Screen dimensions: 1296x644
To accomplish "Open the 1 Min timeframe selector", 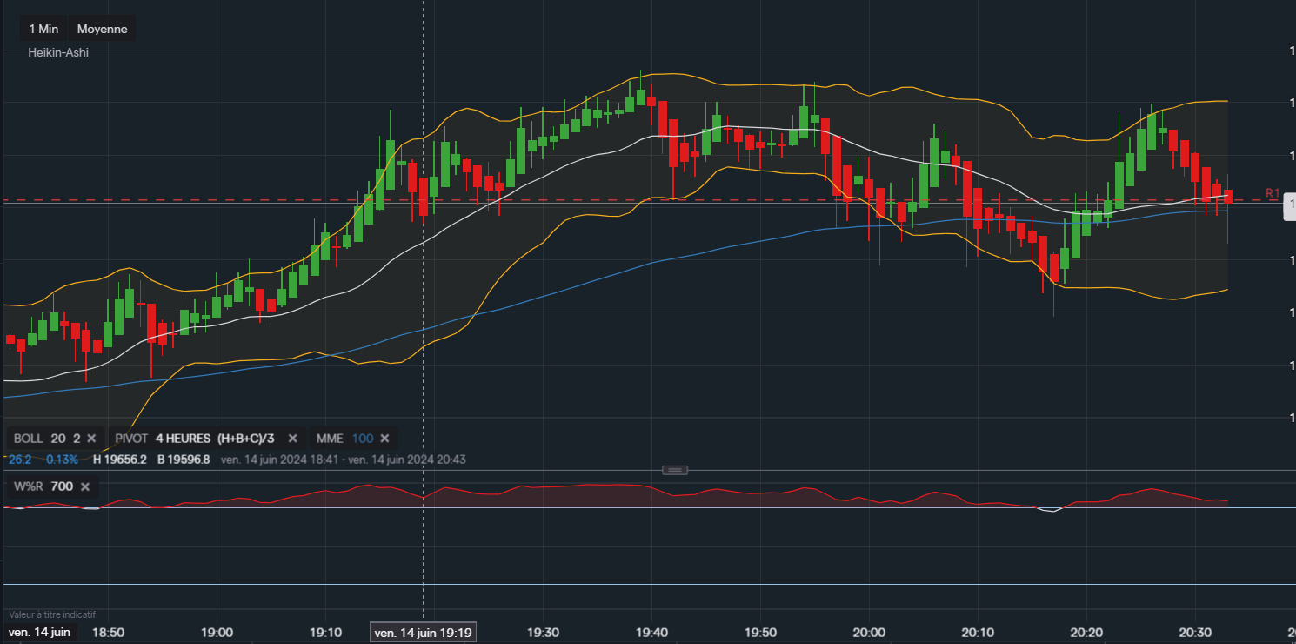I will tap(43, 29).
